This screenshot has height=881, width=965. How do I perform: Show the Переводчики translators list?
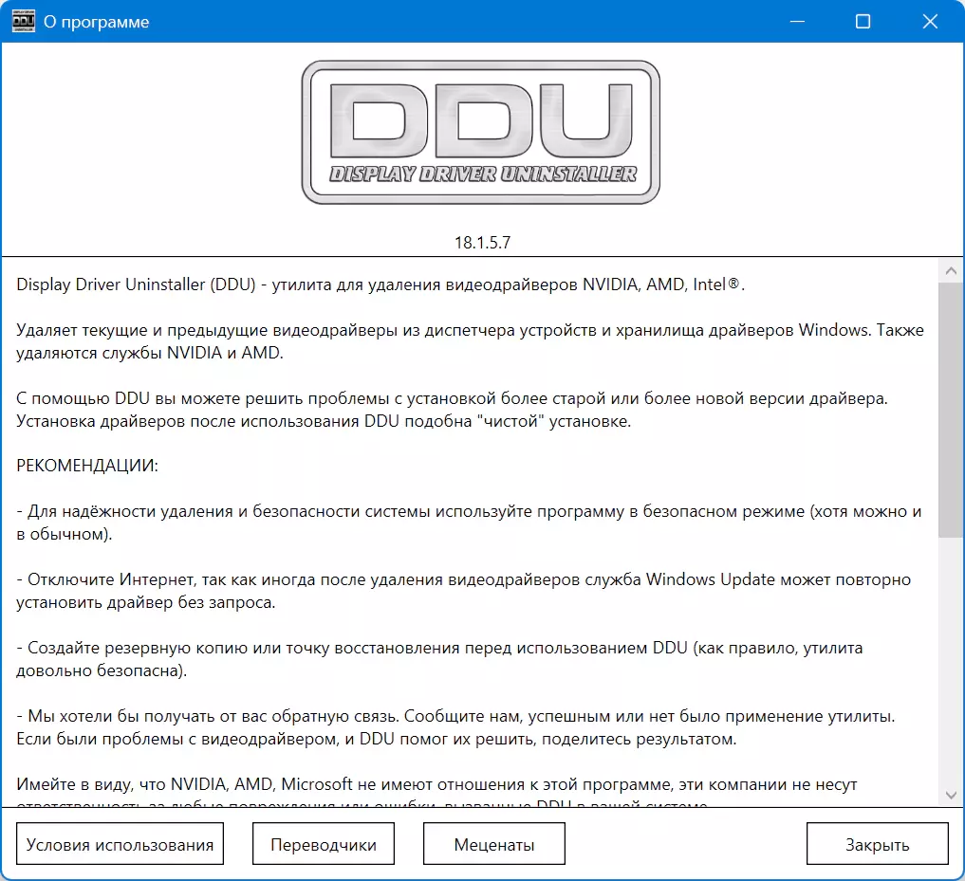tap(324, 843)
